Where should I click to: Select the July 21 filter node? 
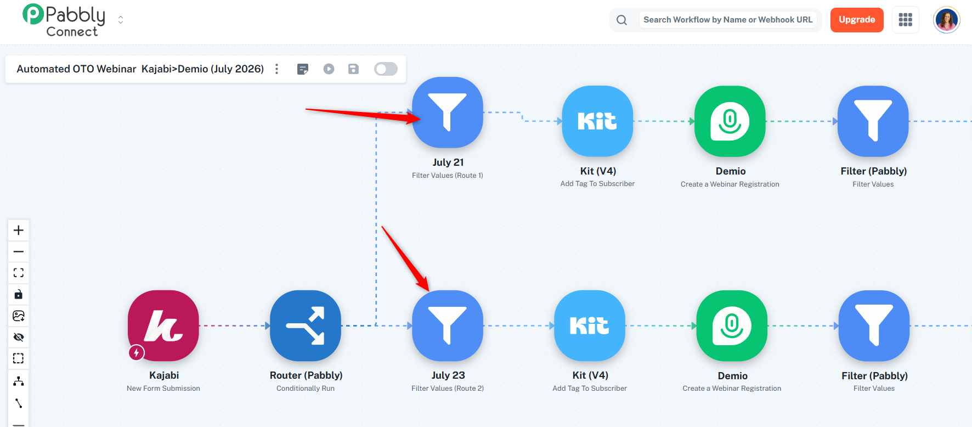point(448,113)
